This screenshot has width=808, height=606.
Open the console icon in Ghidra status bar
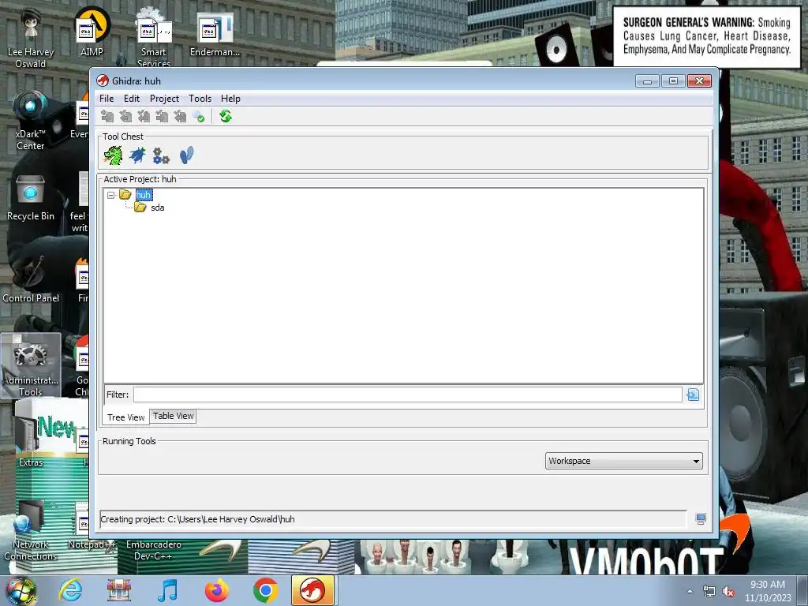701,519
